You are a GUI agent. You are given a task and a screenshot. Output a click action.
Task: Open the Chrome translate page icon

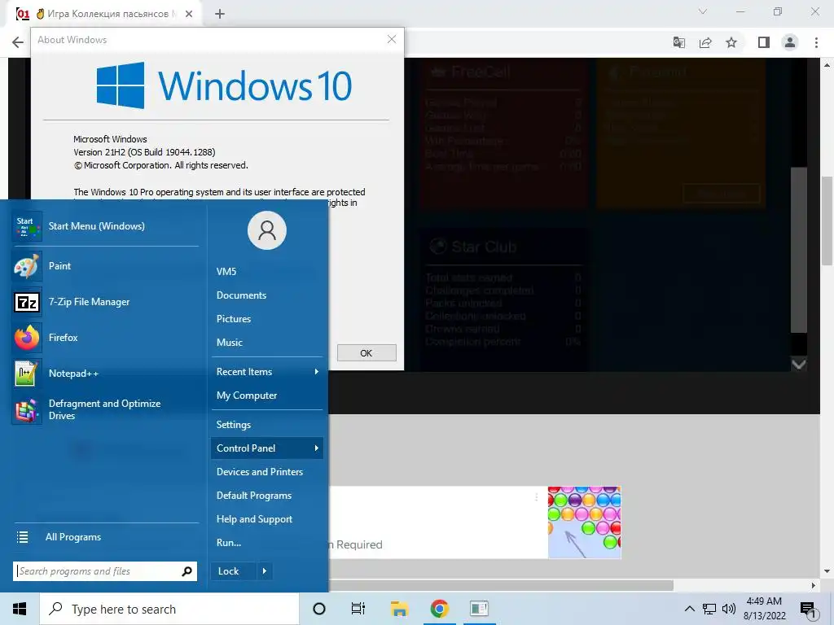[x=679, y=42]
